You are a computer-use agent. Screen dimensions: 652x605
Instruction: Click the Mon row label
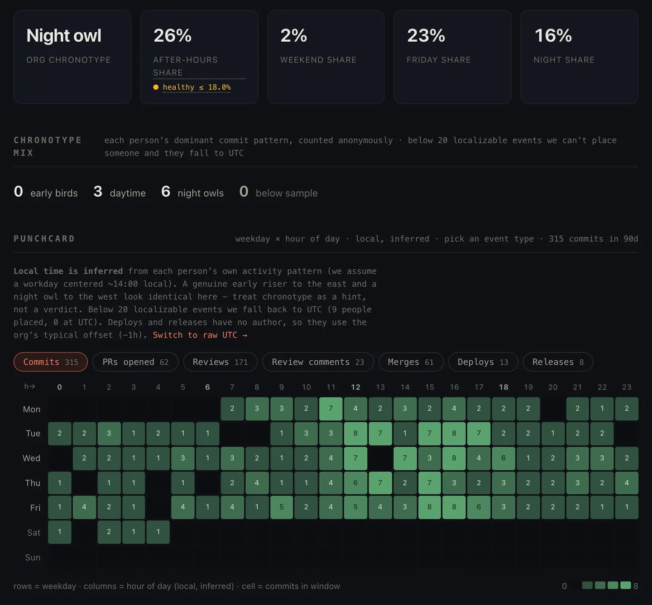(32, 409)
